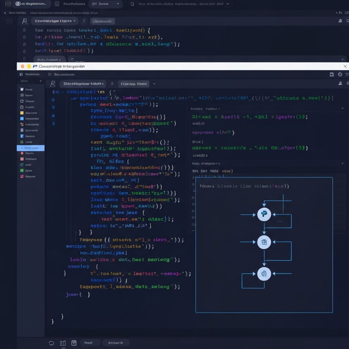Select the map icon in the bottom toolbar
This screenshot has height=349, width=349.
[63, 343]
